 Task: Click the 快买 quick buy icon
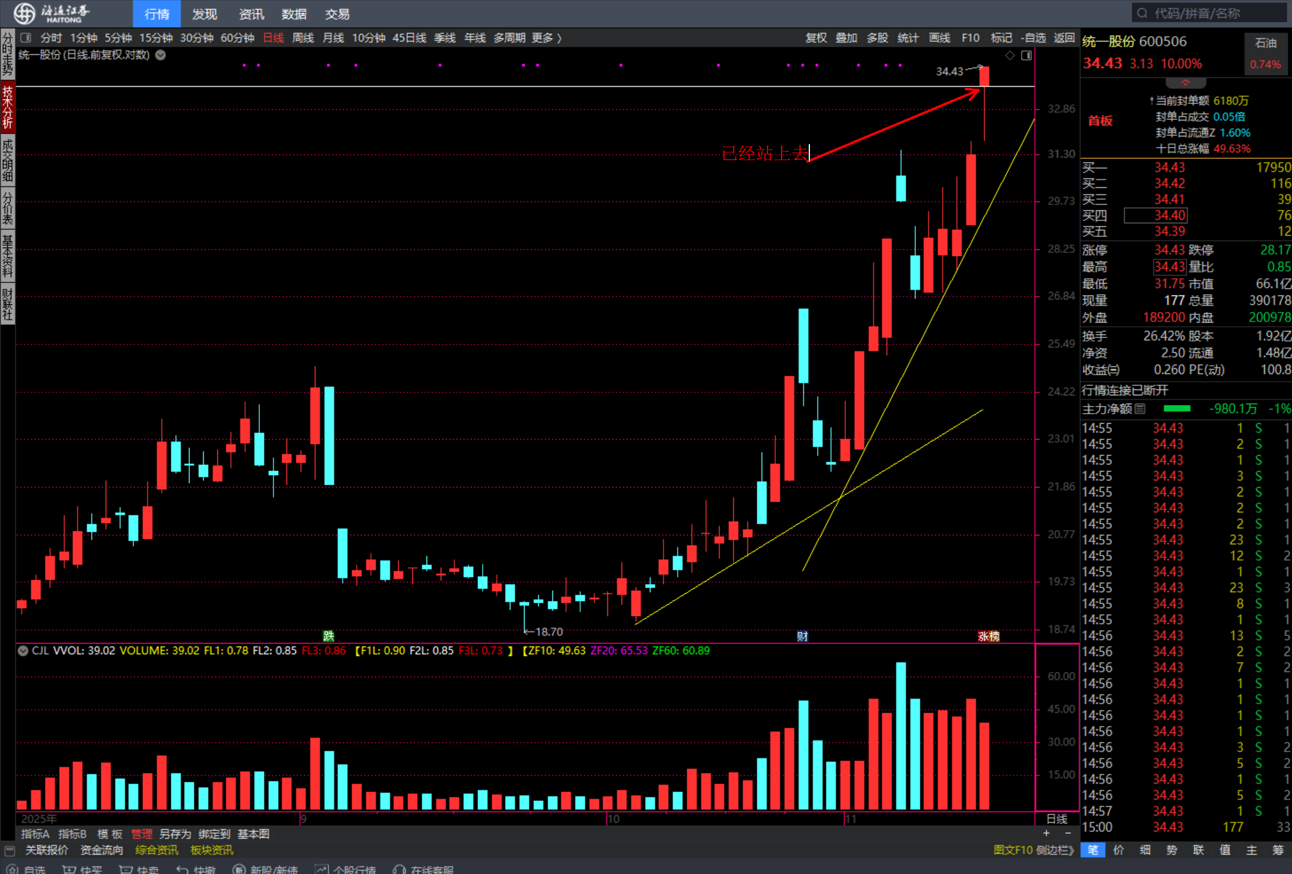[70, 869]
